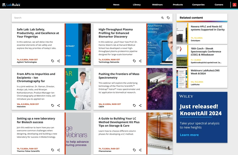This screenshot has width=238, height=155.
Task: Open Webinars LabRulezLCMS Week 8/2024 item
Action: (x=205, y=72)
